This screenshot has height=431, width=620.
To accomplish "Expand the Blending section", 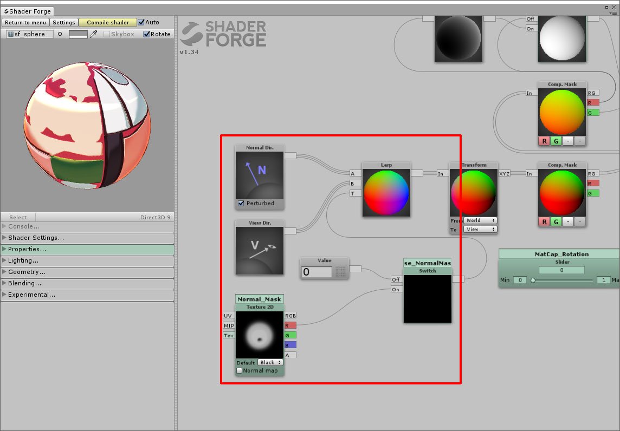I will tap(87, 283).
